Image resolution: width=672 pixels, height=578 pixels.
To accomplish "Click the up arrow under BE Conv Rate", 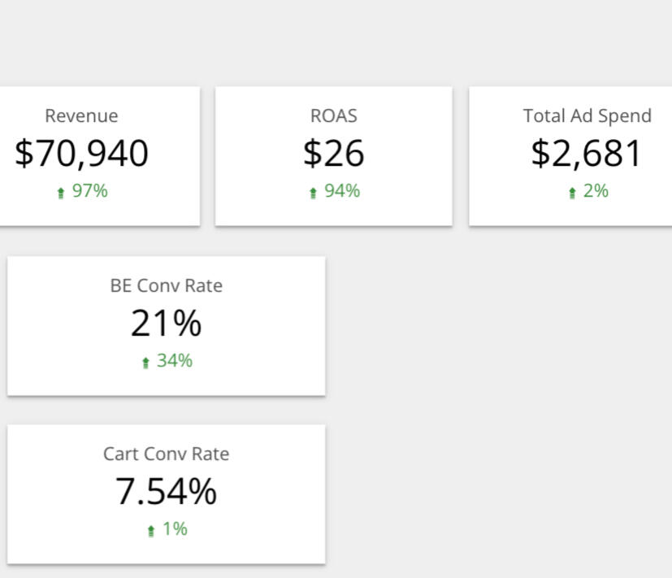I will pyautogui.click(x=145, y=362).
